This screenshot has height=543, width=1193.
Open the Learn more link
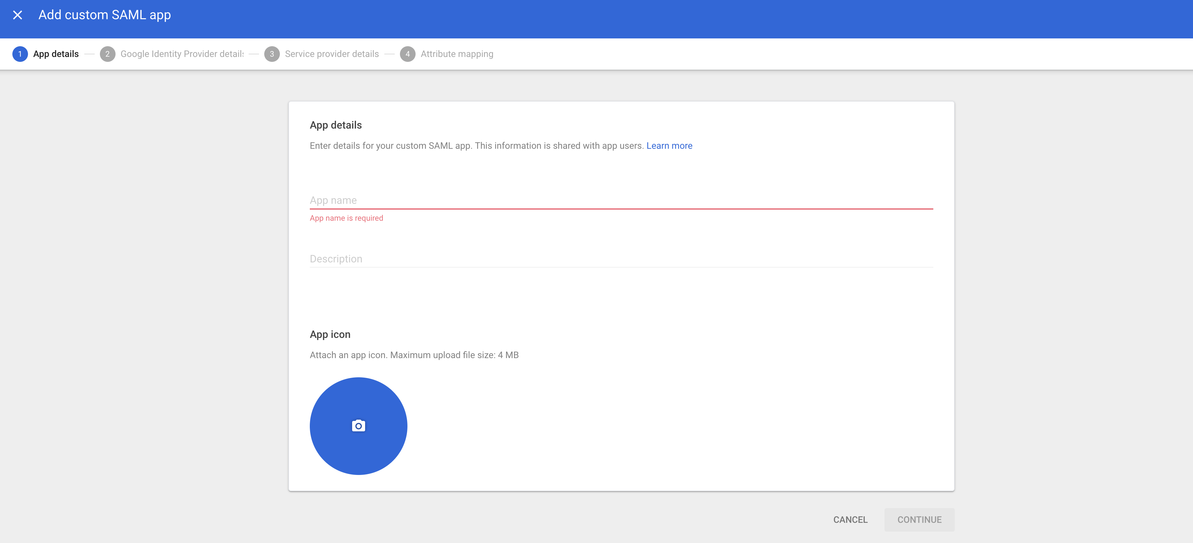coord(669,146)
